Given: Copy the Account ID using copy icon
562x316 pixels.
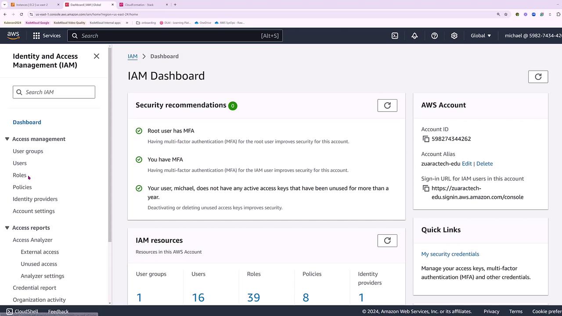Looking at the screenshot, I should tap(426, 139).
